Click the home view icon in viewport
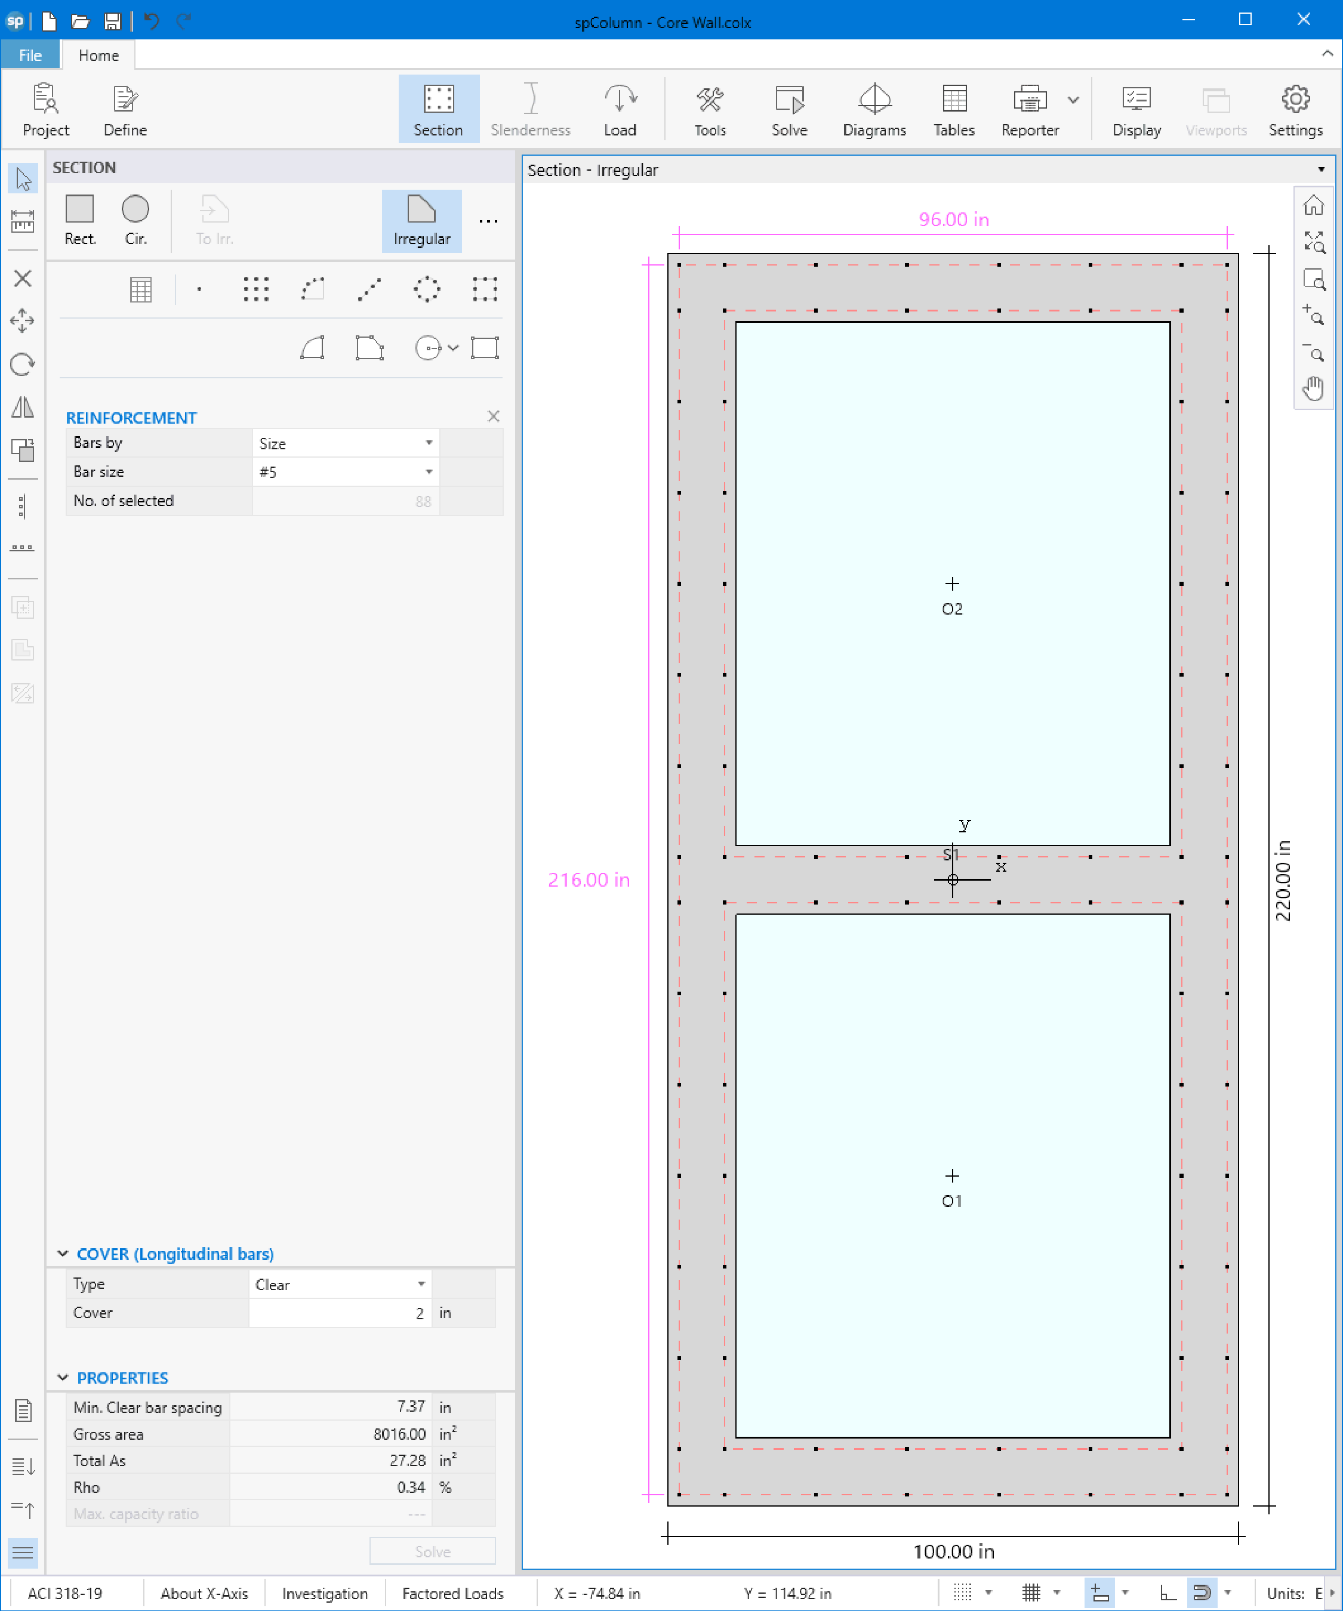The image size is (1343, 1611). tap(1313, 206)
